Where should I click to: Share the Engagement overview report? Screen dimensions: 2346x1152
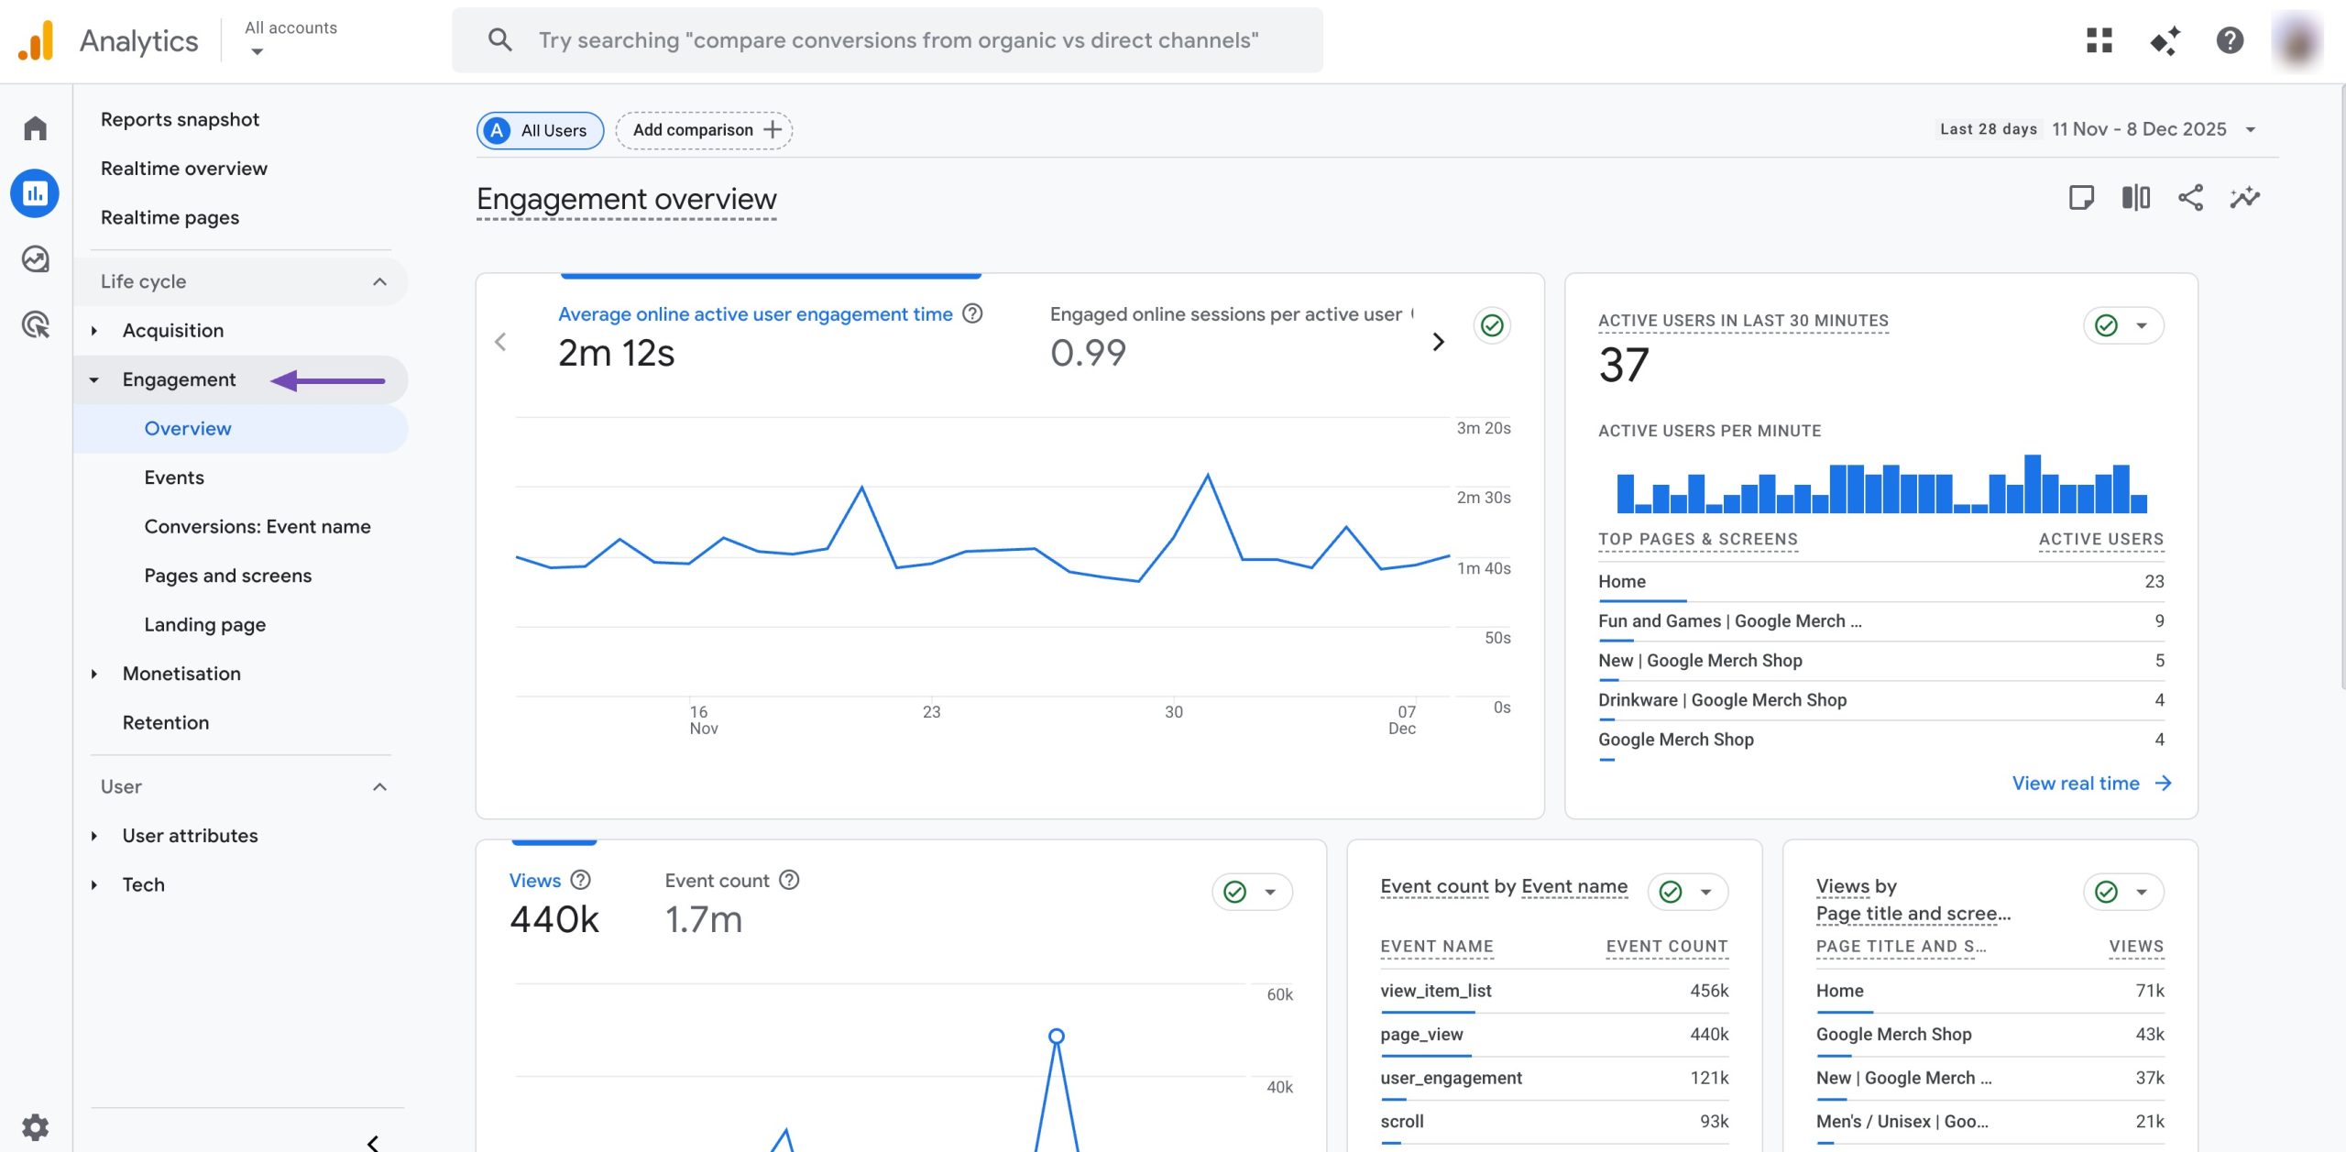pyautogui.click(x=2191, y=197)
